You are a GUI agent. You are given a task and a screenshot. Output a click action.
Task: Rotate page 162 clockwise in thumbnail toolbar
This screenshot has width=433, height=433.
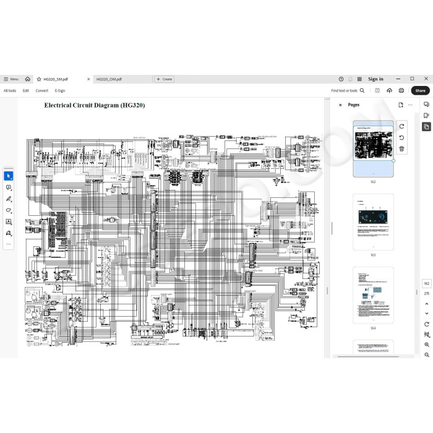click(401, 126)
